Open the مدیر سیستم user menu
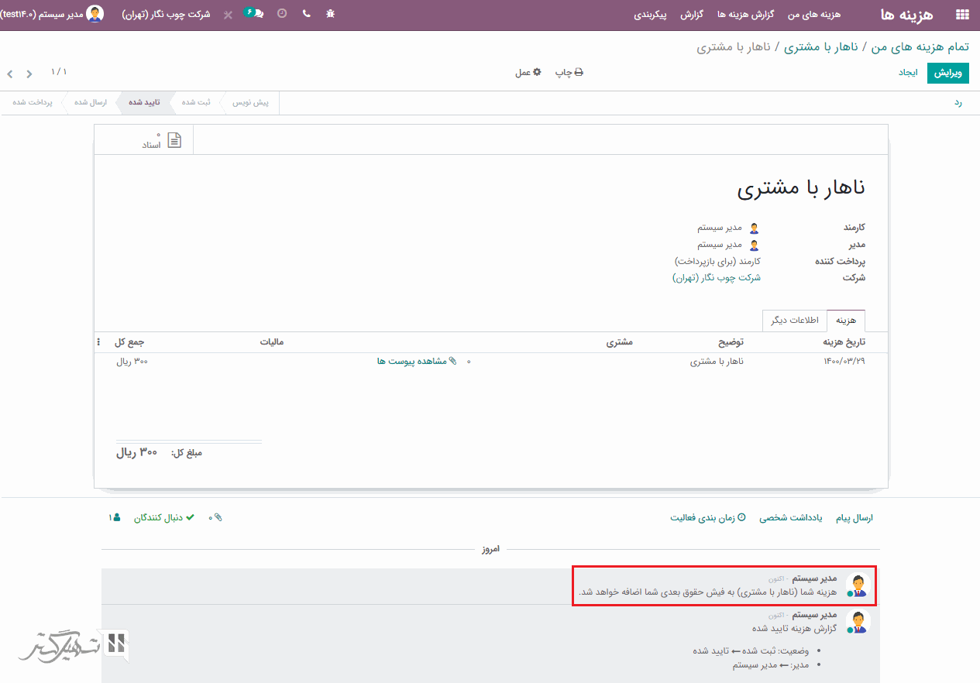980x683 pixels. 53,14
